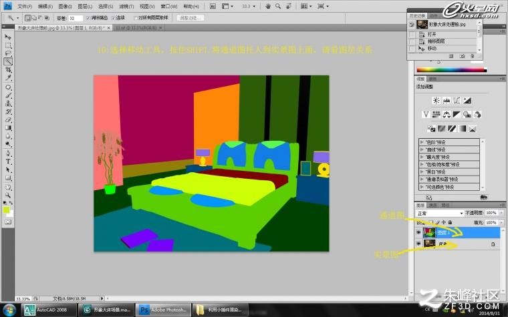This screenshot has height=317, width=508.
Task: Select the Eyedropper tool
Action: (8, 77)
